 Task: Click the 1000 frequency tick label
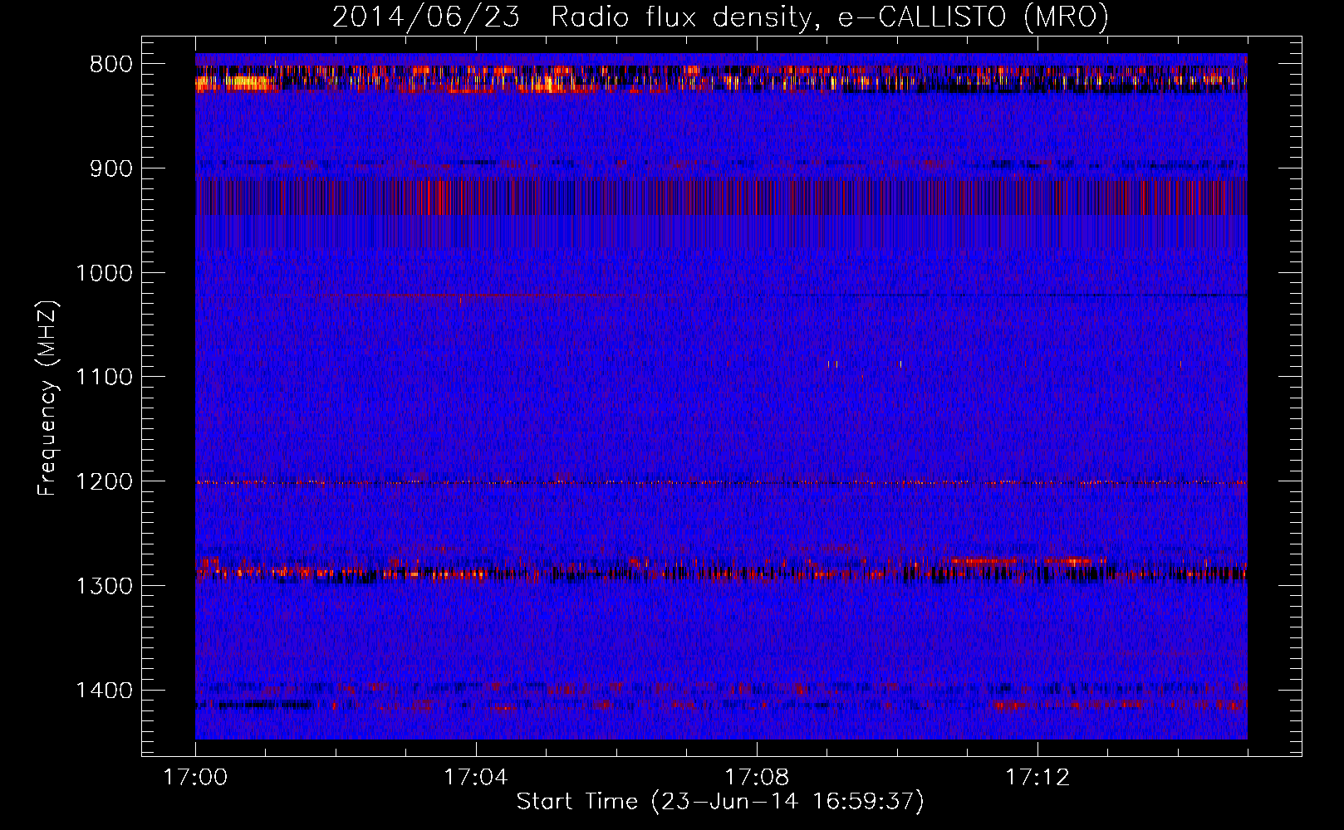pyautogui.click(x=104, y=273)
